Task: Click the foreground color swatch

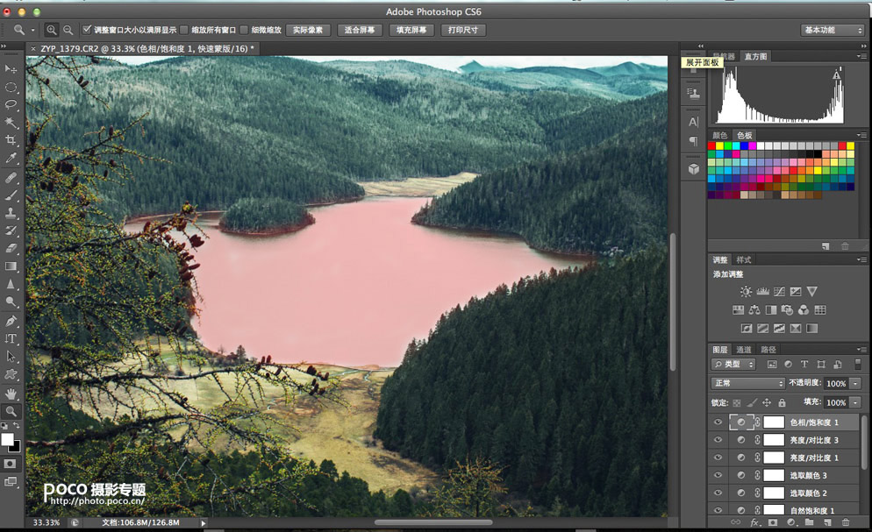Action: click(x=7, y=440)
